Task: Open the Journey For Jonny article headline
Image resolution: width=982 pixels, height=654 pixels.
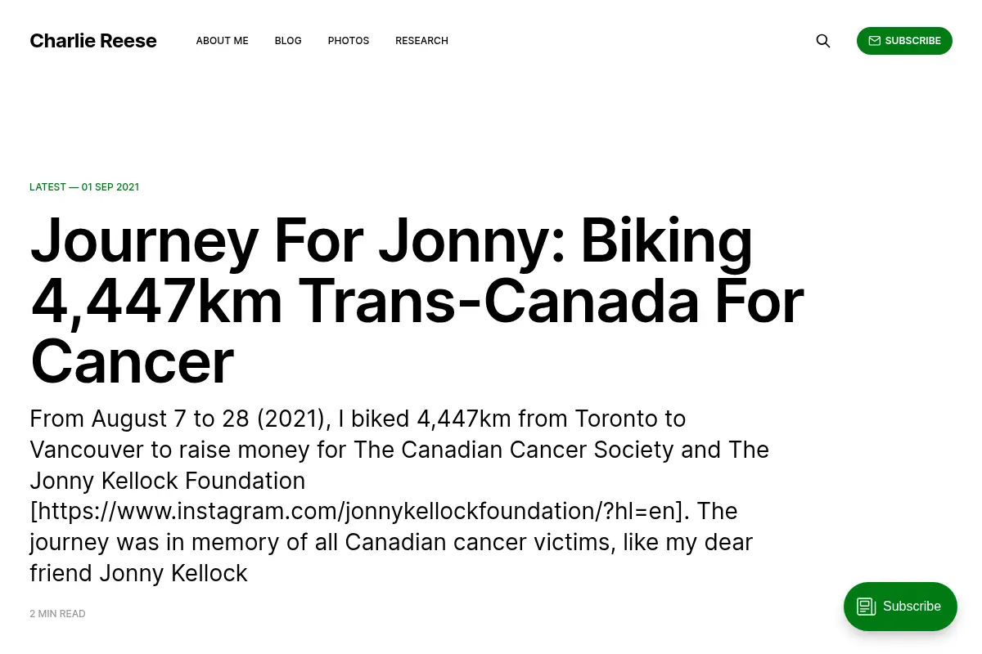Action: pos(417,301)
